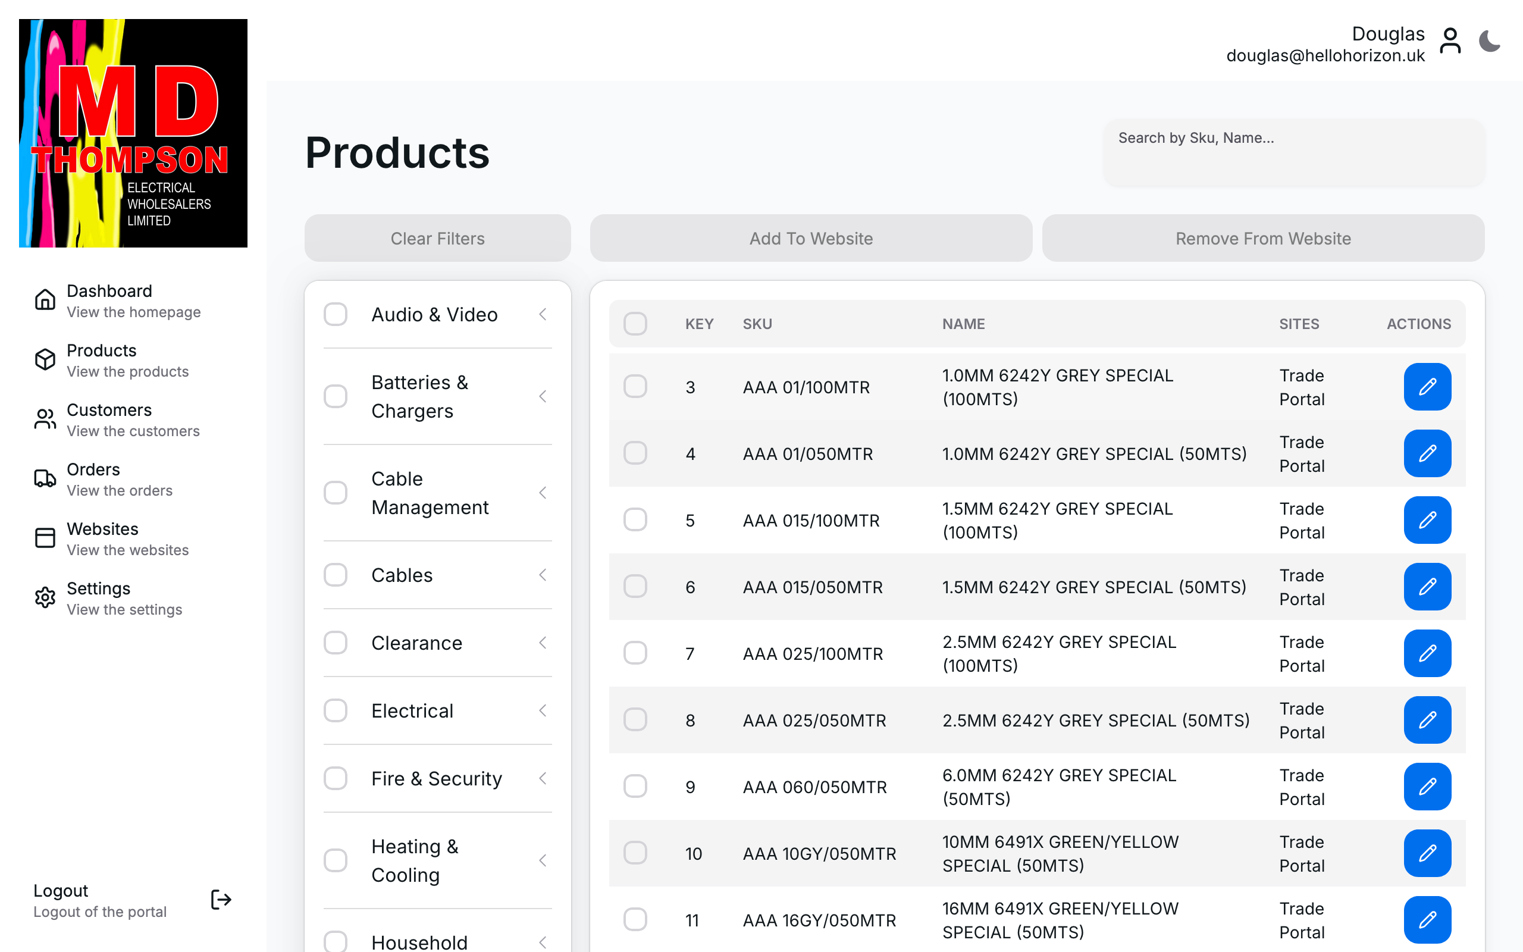Open the Websites menu item
This screenshot has height=952, width=1523.
click(103, 538)
